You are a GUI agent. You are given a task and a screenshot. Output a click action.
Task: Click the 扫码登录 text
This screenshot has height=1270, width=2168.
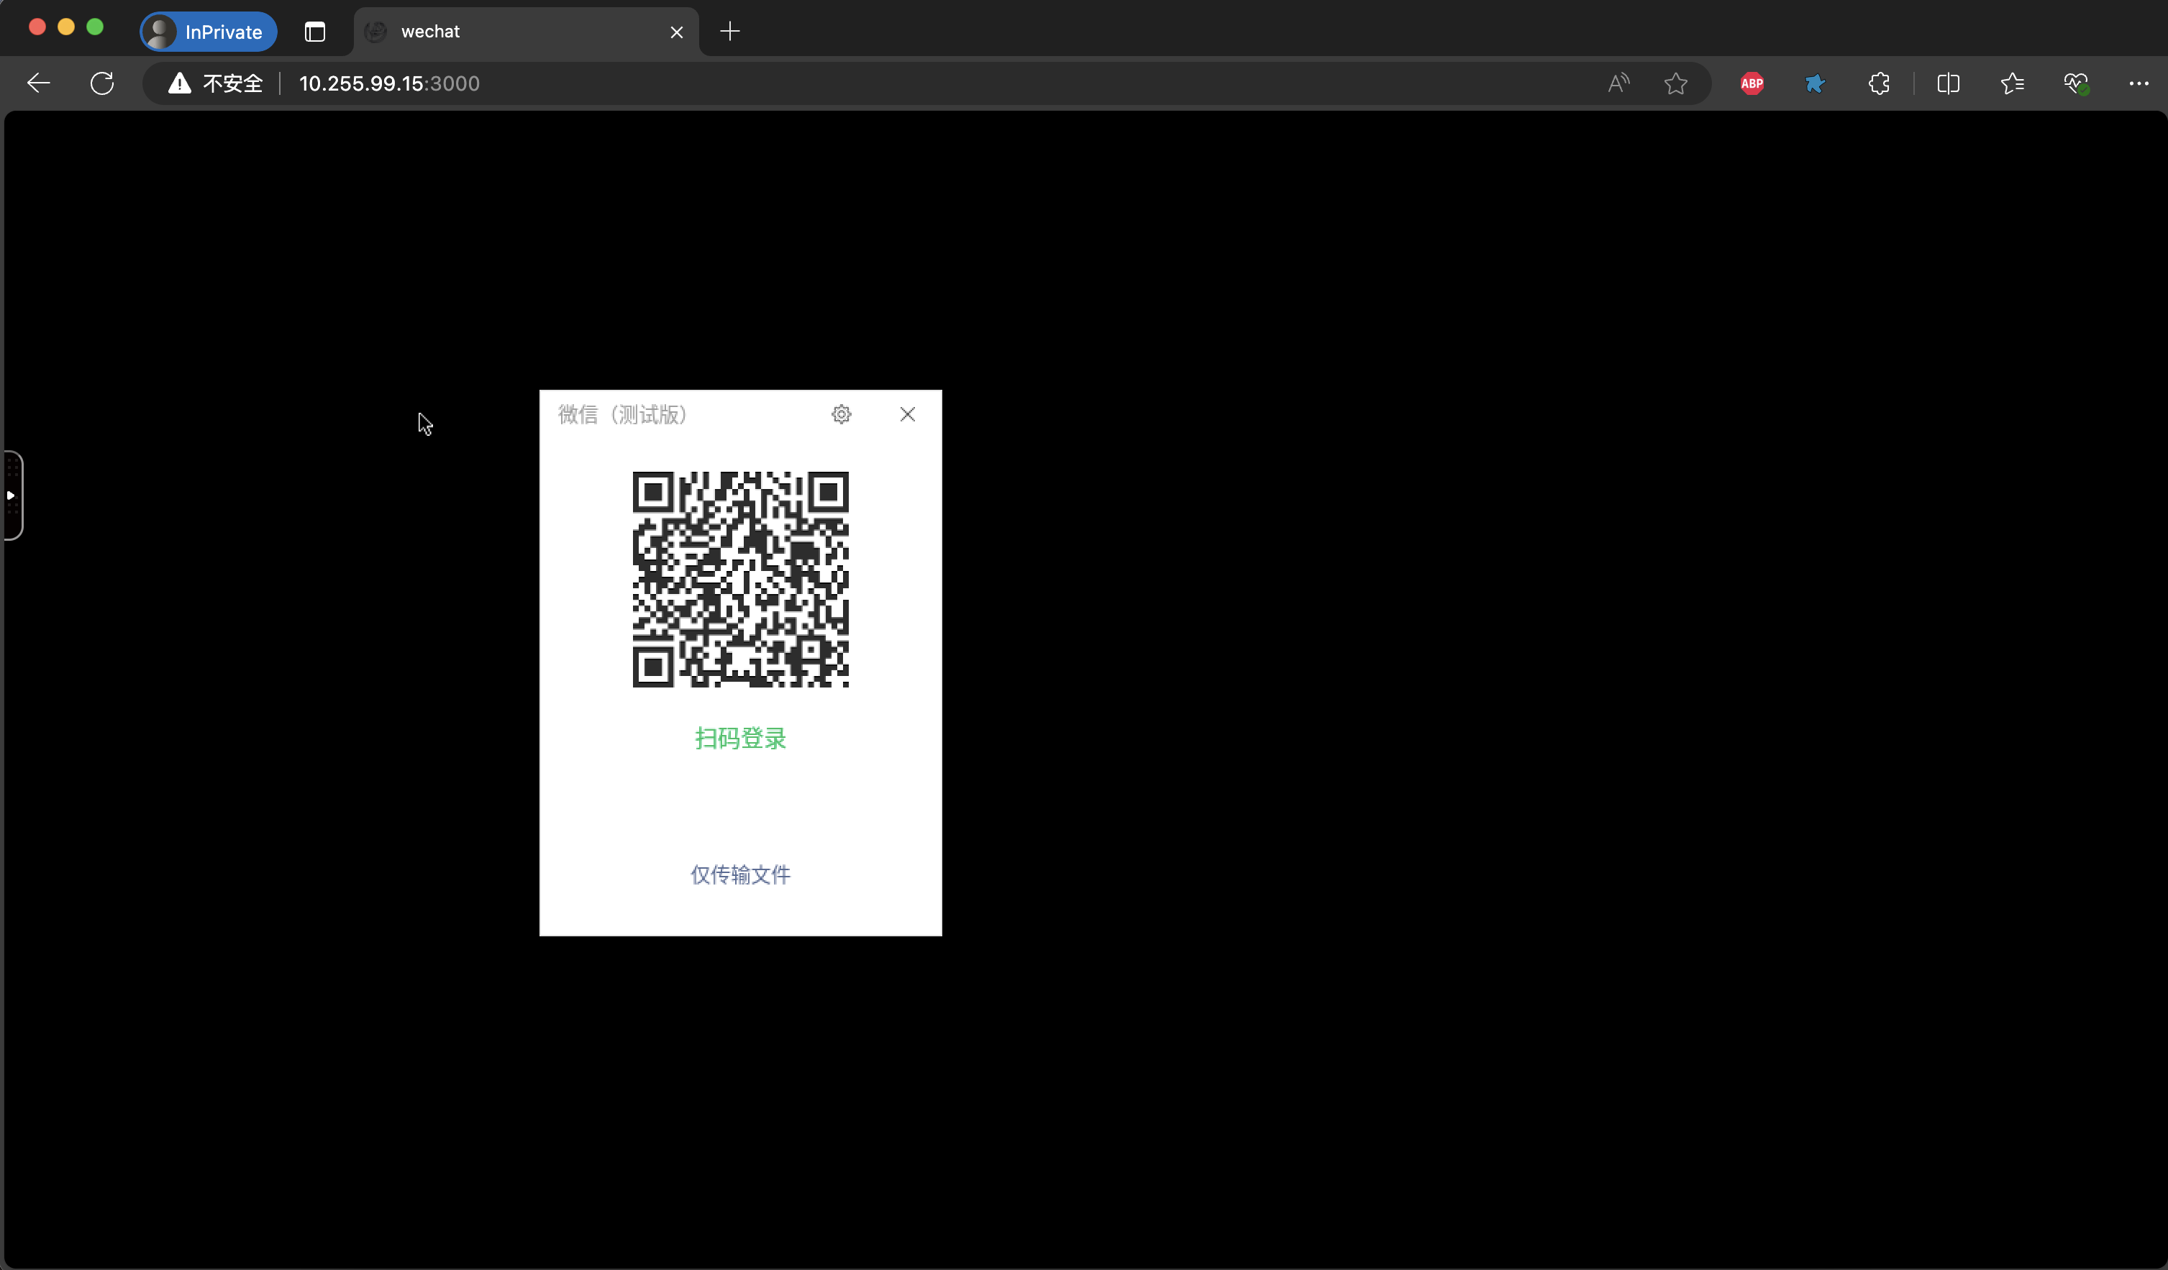(740, 738)
